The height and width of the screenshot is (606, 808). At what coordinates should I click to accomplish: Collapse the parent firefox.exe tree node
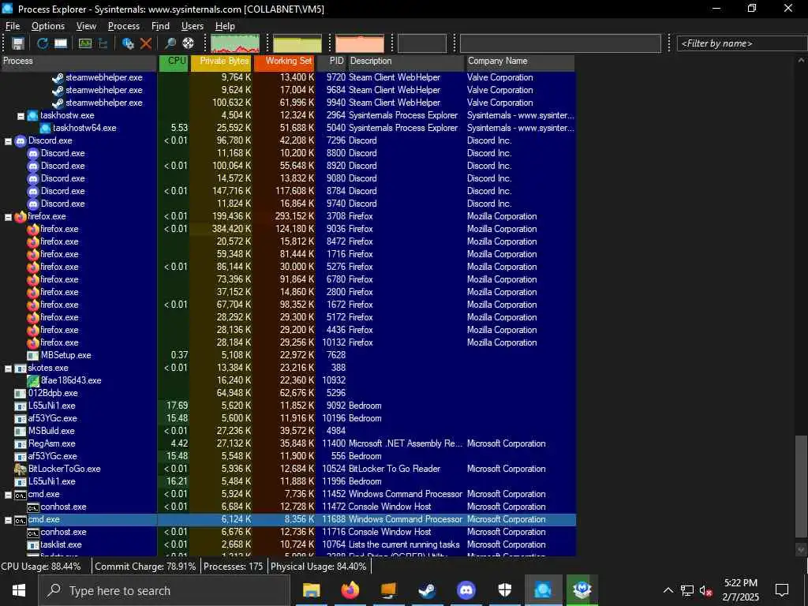click(x=8, y=217)
